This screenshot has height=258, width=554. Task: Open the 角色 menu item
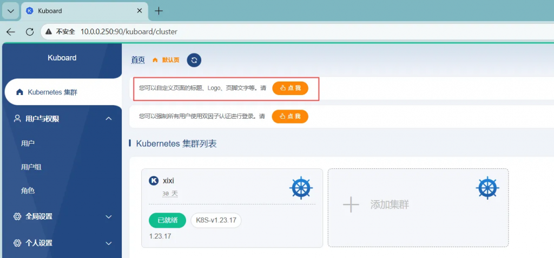pyautogui.click(x=28, y=191)
